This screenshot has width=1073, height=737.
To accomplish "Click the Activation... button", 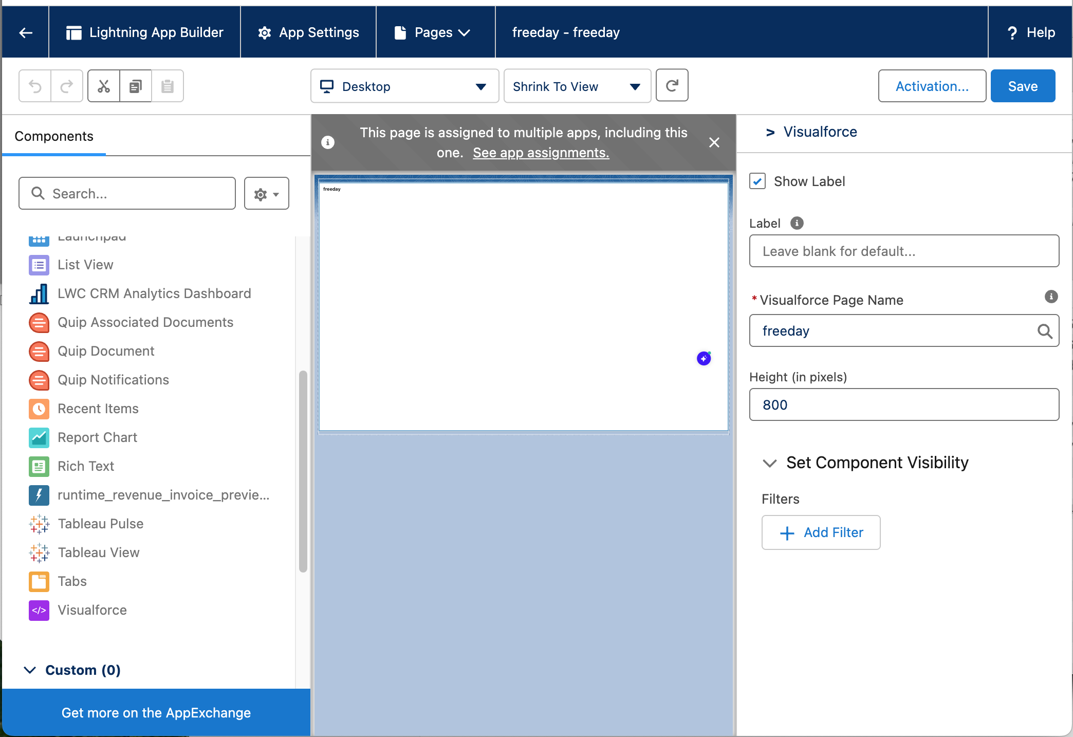I will click(x=932, y=86).
